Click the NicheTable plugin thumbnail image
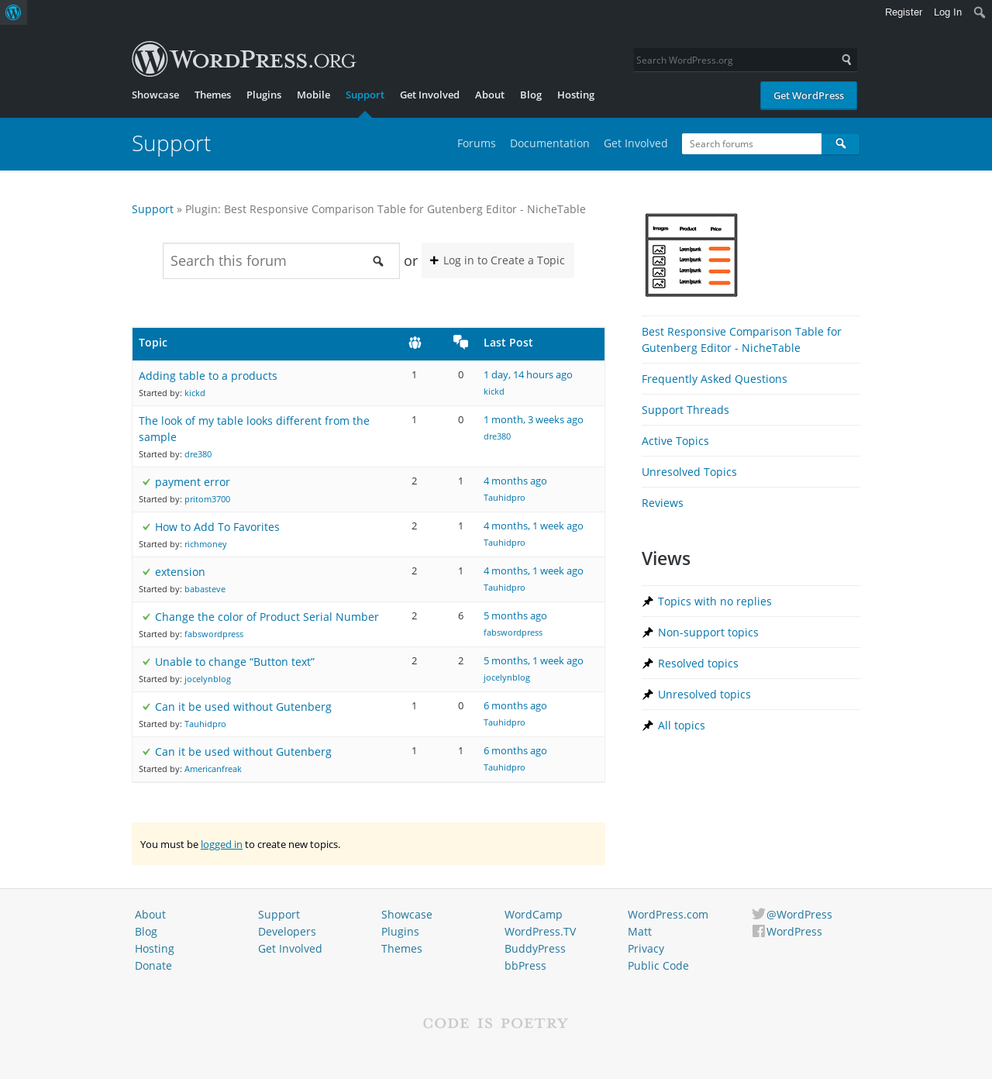 691,255
